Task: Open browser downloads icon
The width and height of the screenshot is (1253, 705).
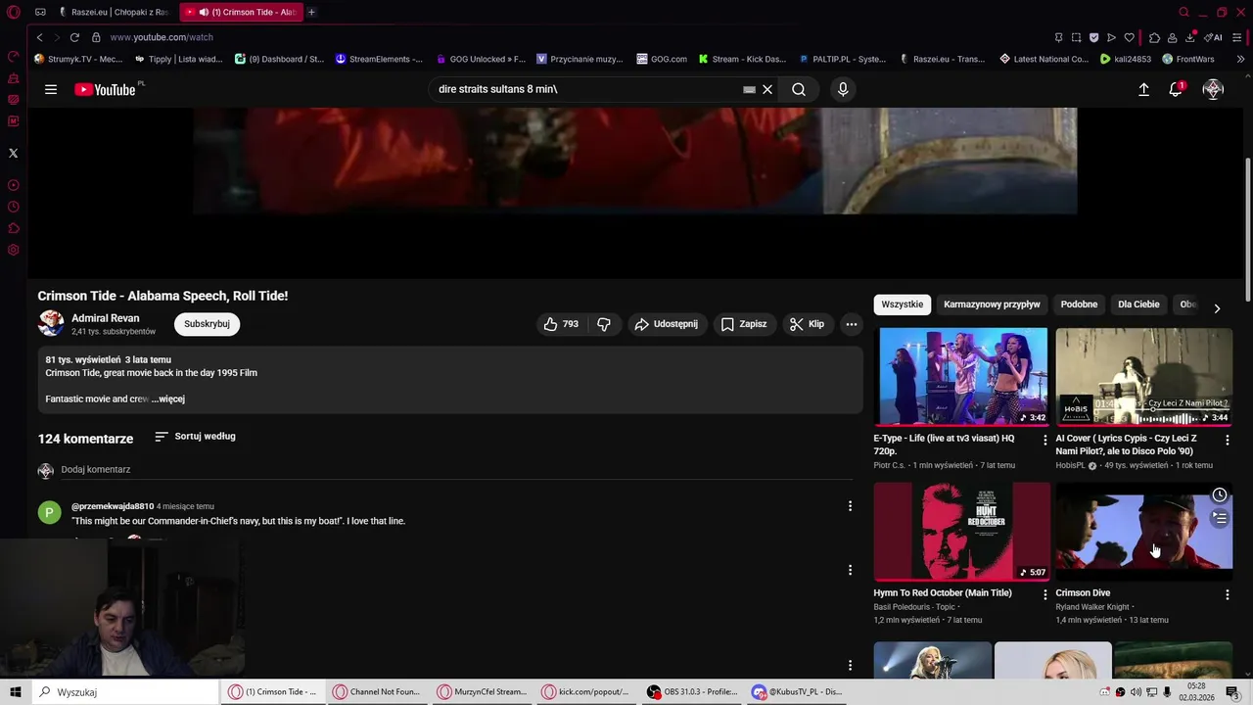Action: [1189, 37]
